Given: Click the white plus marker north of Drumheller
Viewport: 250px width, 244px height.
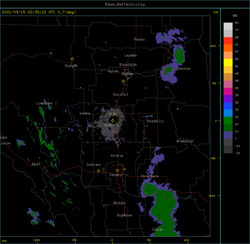Looking at the screenshot, I should (x=177, y=109).
